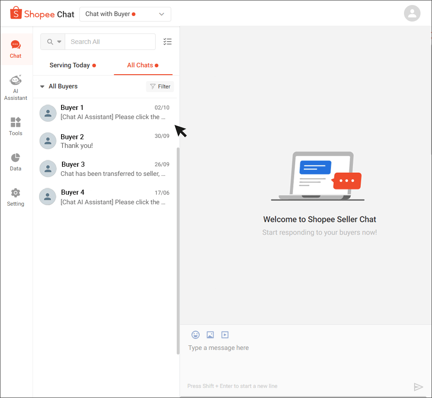The image size is (432, 398).
Task: Switch to the Serving Today tab
Action: pyautogui.click(x=70, y=65)
